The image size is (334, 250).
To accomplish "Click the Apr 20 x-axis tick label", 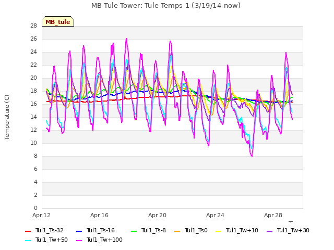I will click(x=157, y=215).
